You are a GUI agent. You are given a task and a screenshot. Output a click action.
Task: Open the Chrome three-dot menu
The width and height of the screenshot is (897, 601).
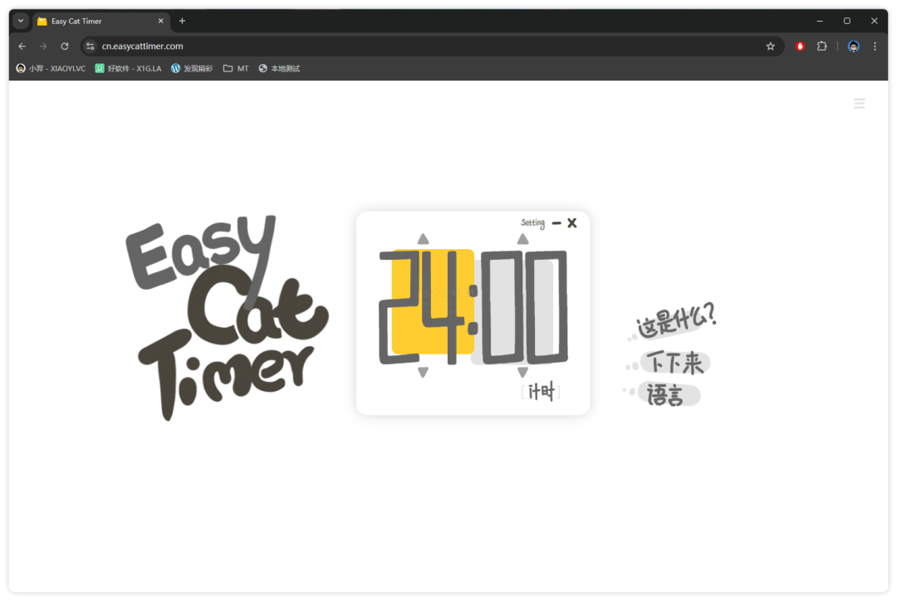point(875,46)
